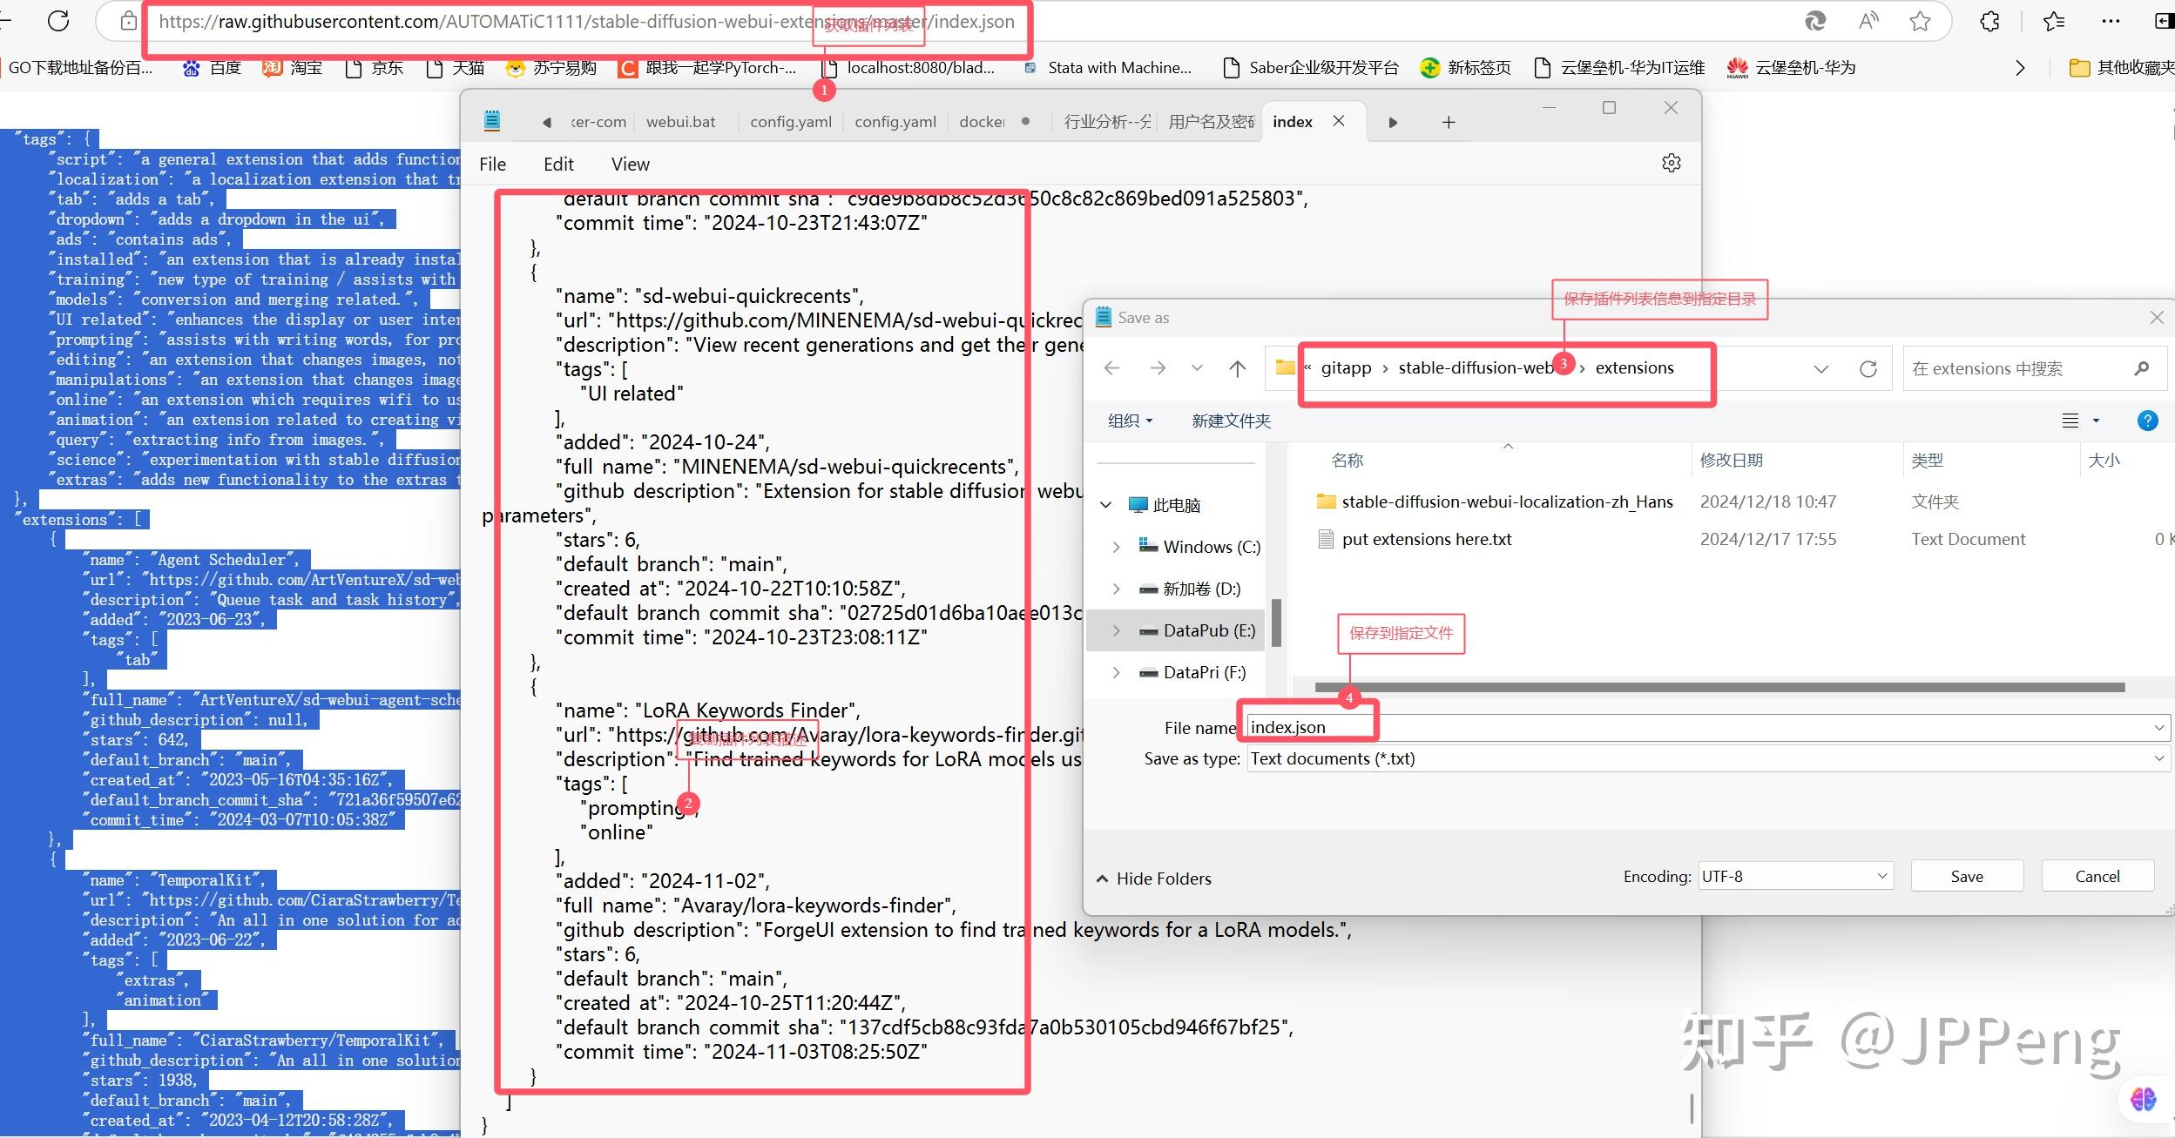2175x1138 pixels.
Task: Open the Encoding UTF-8 dropdown
Action: coord(1794,876)
